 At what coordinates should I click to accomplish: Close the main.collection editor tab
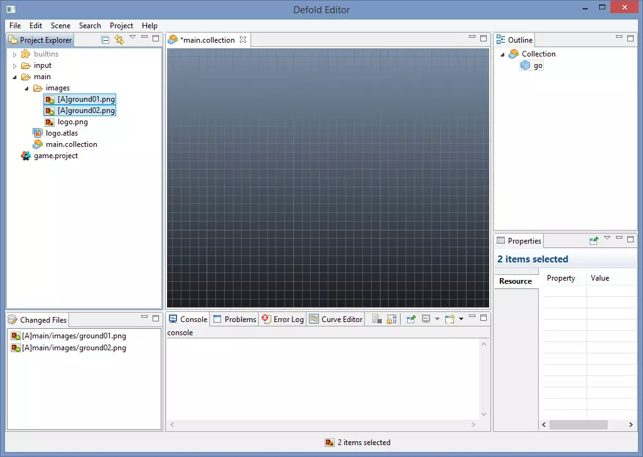pyautogui.click(x=243, y=40)
